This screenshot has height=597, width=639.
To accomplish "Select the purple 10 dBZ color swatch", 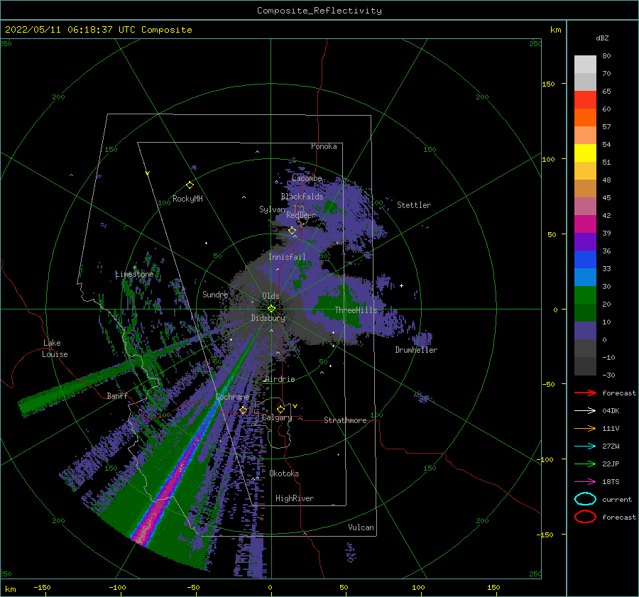I will click(x=585, y=330).
